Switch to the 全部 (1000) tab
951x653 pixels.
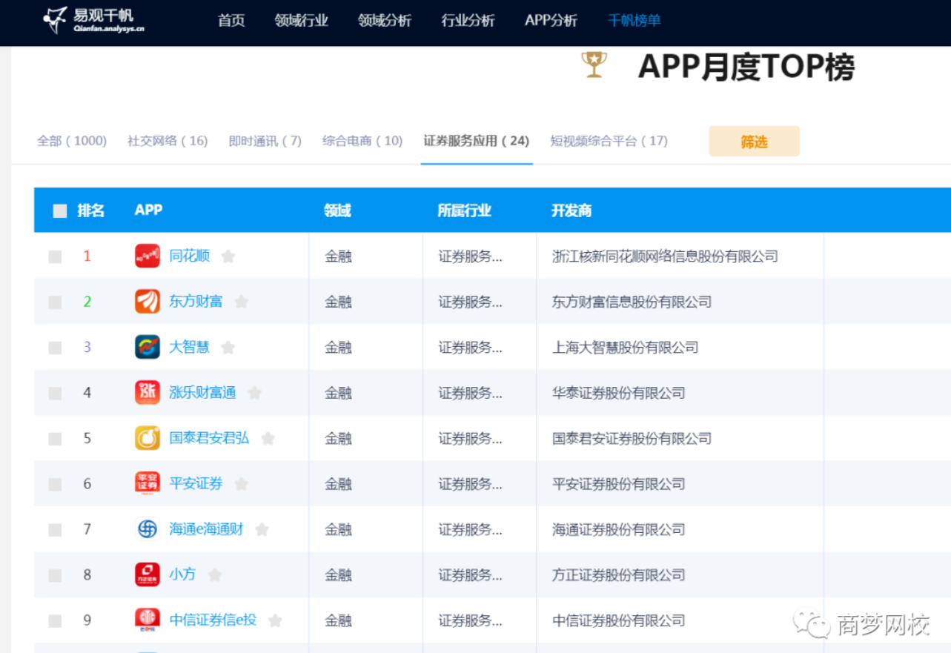[x=72, y=141]
